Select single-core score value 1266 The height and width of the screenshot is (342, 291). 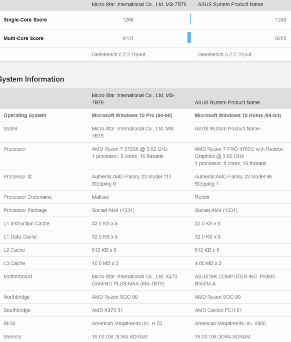pyautogui.click(x=128, y=20)
